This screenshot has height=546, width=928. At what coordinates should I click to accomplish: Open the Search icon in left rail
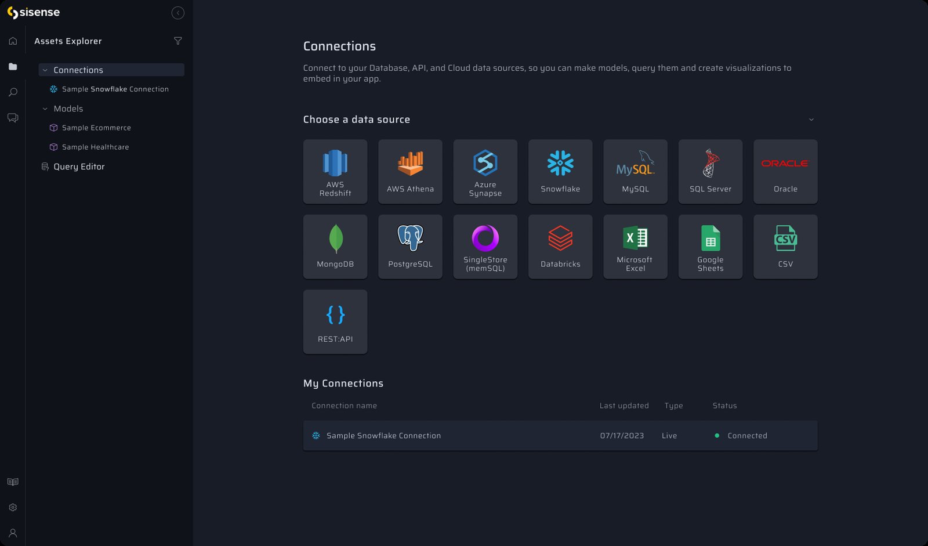[13, 92]
